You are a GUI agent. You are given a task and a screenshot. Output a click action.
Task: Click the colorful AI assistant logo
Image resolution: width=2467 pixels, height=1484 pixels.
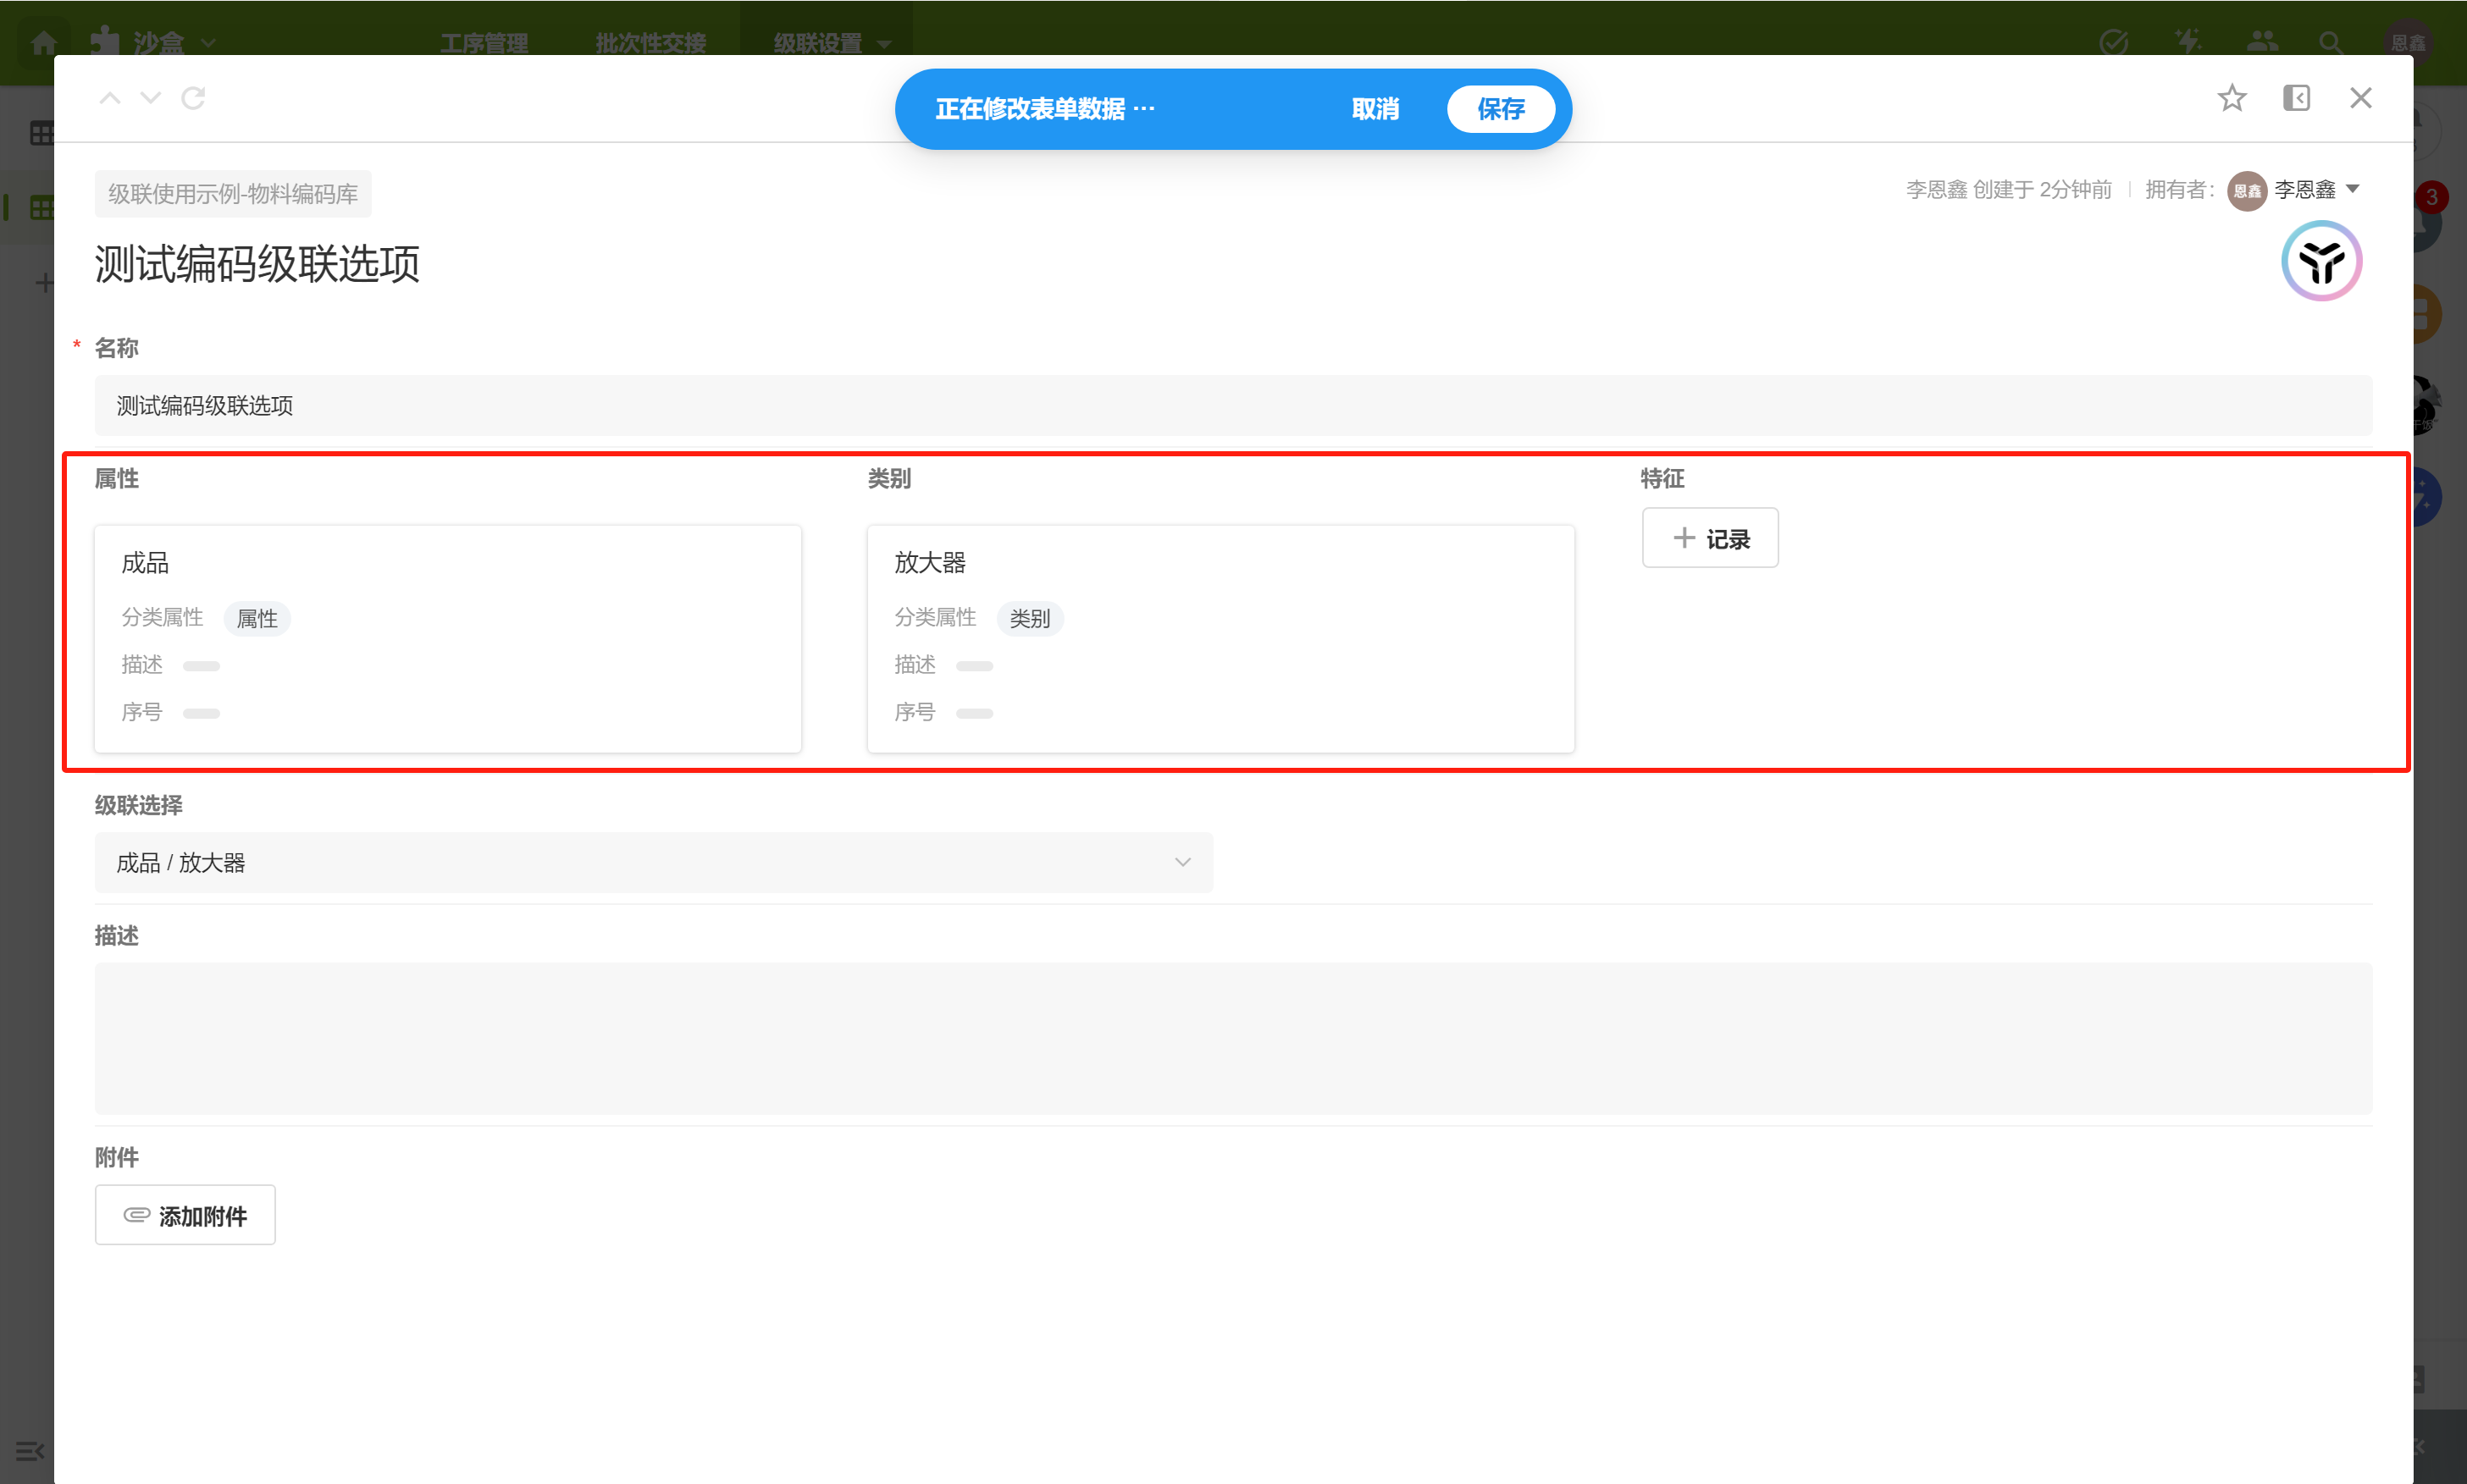[x=2321, y=262]
